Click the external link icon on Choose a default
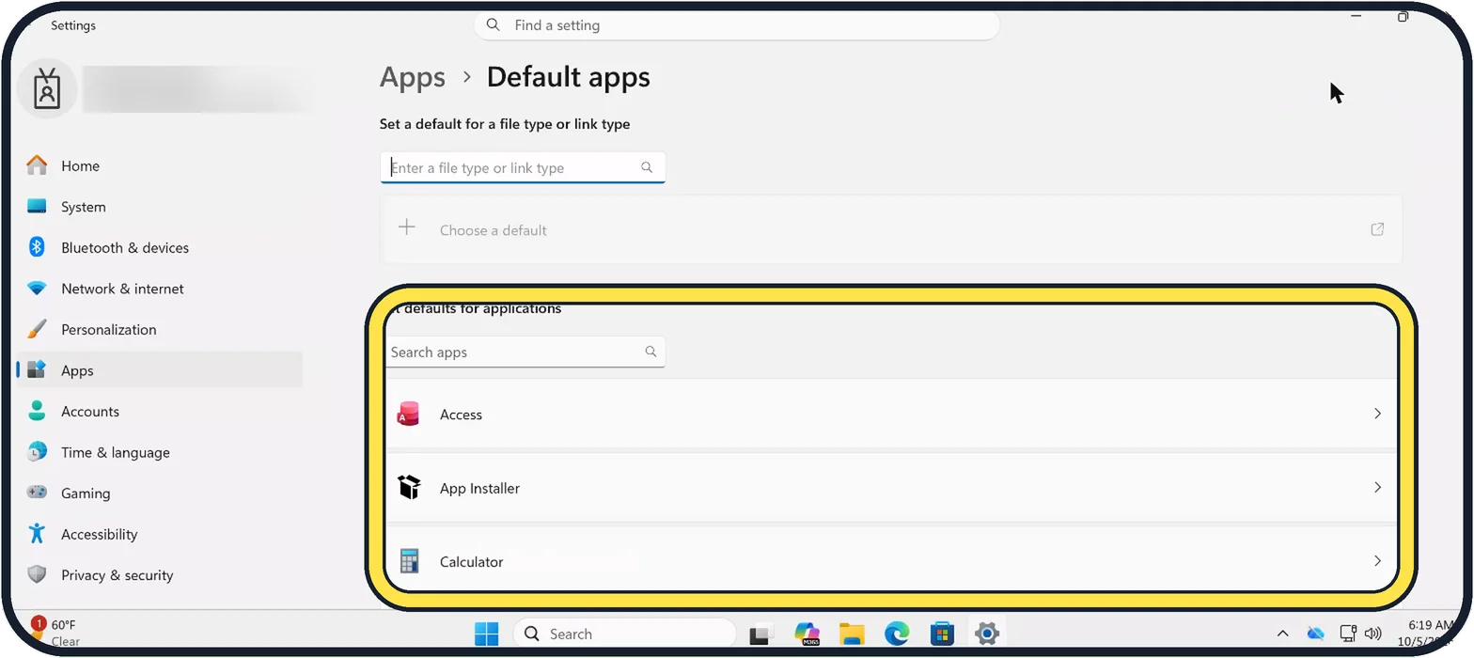Image resolution: width=1474 pixels, height=658 pixels. [1377, 229]
